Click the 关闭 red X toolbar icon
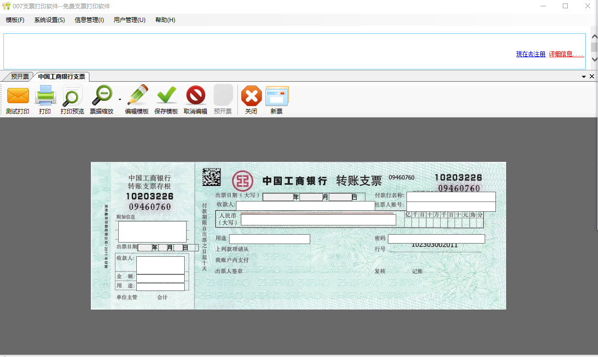The image size is (598, 357). [x=251, y=95]
